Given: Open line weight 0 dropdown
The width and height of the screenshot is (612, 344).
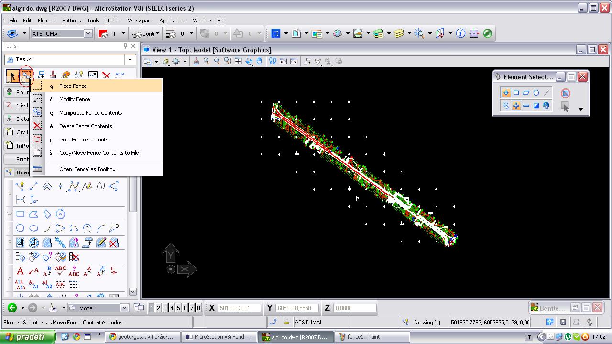Looking at the screenshot, I should pos(191,33).
